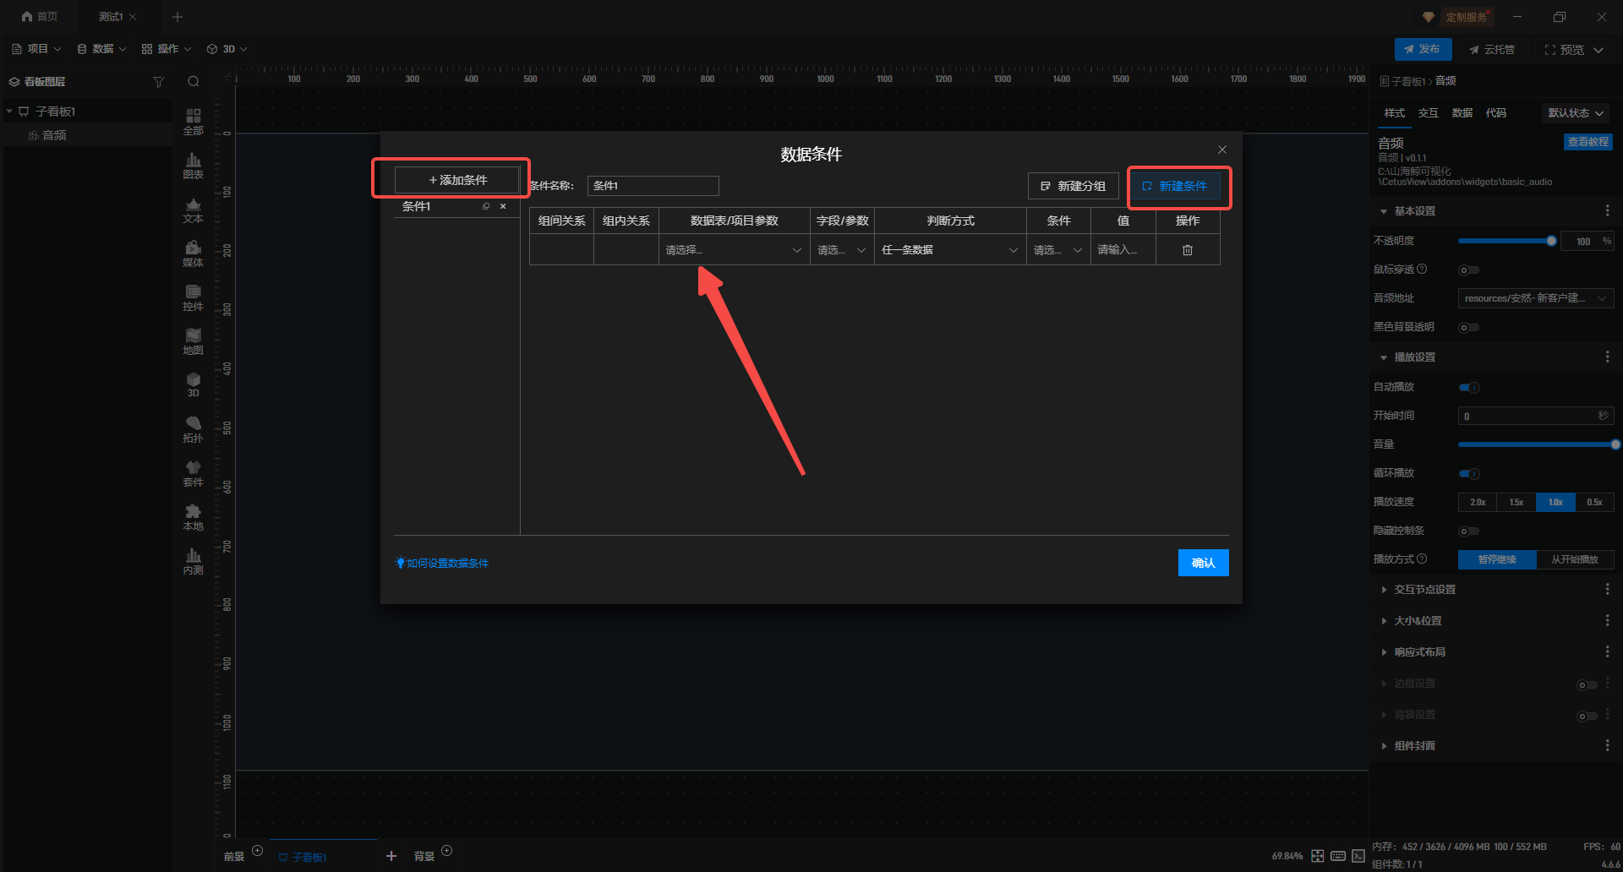
Task: Open the 拓扑 topology component category
Action: click(193, 429)
